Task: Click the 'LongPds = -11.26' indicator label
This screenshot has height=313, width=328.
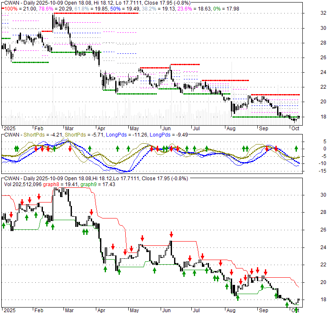Action: (x=127, y=135)
